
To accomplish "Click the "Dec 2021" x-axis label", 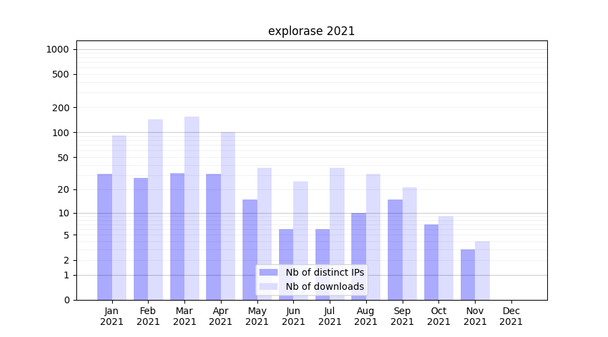I will (511, 316).
